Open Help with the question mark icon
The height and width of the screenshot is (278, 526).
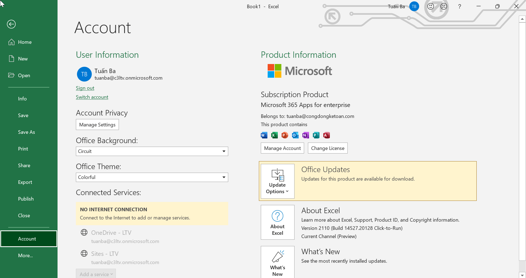pos(459,6)
